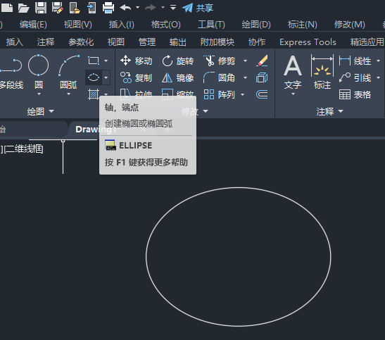Open the 视图(V) menu
This screenshot has height=340, width=385.
(78, 25)
